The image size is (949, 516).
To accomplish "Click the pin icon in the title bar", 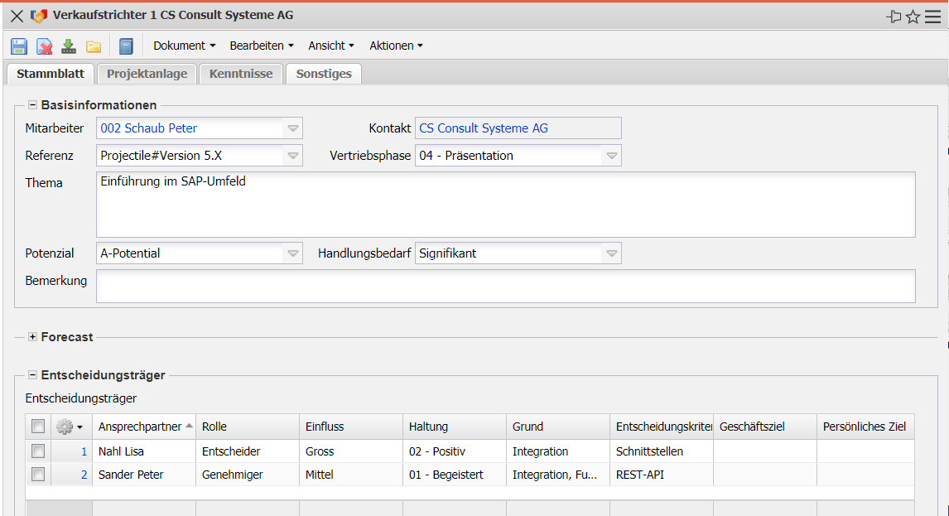I will 894,17.
